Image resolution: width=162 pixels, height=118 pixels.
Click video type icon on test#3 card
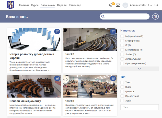113,78
